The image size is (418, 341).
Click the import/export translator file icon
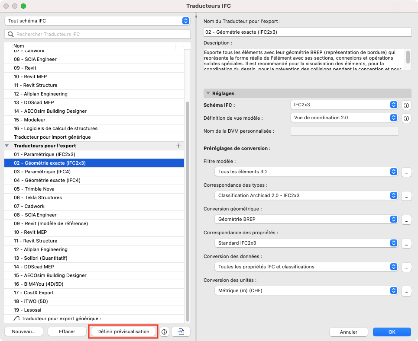point(181,331)
